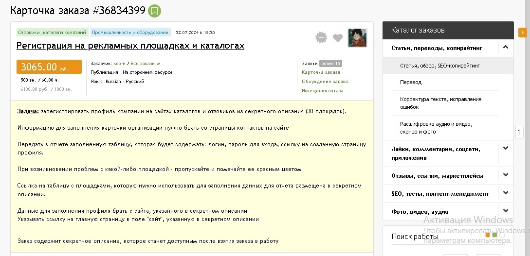The height and width of the screenshot is (256, 530).
Task: Select the Перевод category
Action: click(411, 82)
